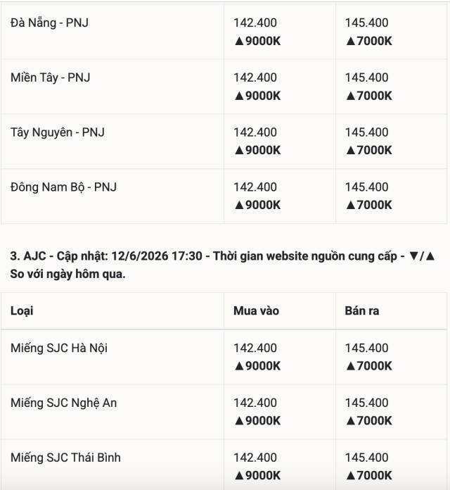Click Đà Nẵng sell price 145.400
450x490 pixels.
pyautogui.click(x=366, y=23)
